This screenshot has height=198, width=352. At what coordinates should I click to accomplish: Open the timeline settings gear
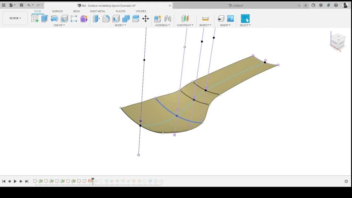pyautogui.click(x=346, y=181)
